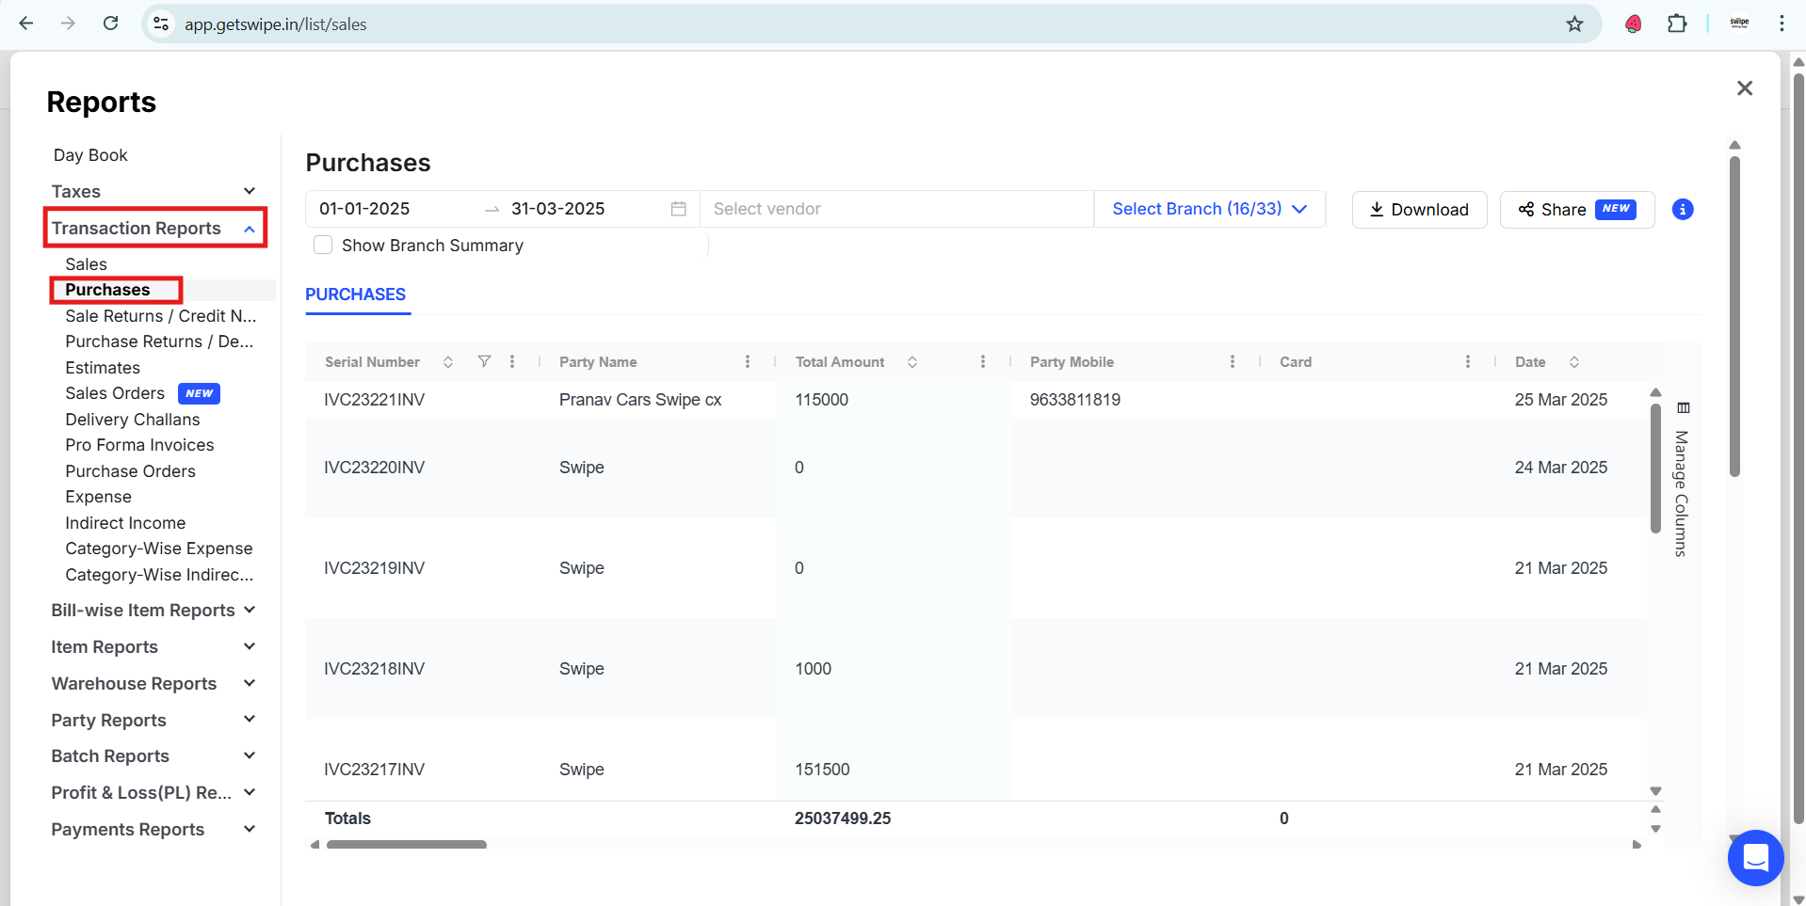Click the blue info icon beside Share

[x=1683, y=209]
